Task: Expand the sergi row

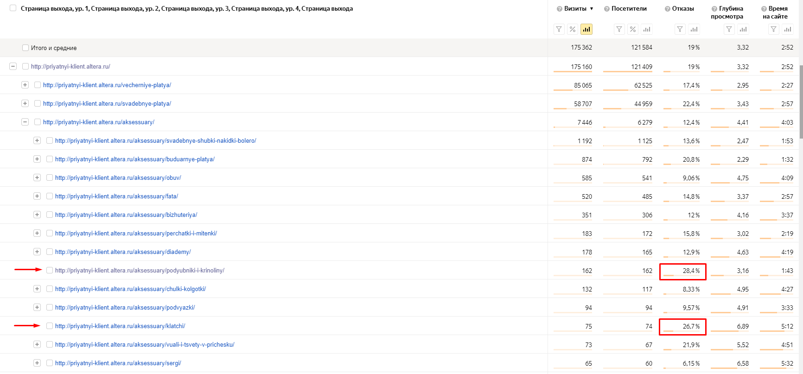Action: click(37, 363)
